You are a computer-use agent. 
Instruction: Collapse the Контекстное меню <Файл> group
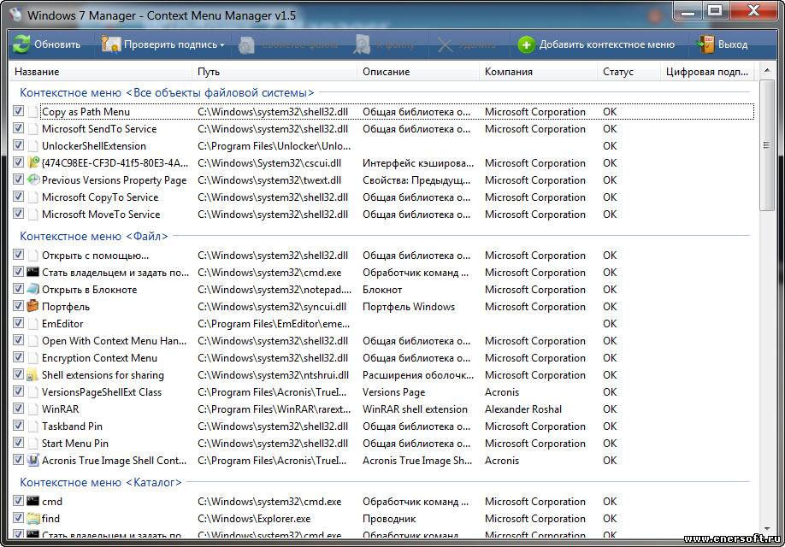(93, 236)
